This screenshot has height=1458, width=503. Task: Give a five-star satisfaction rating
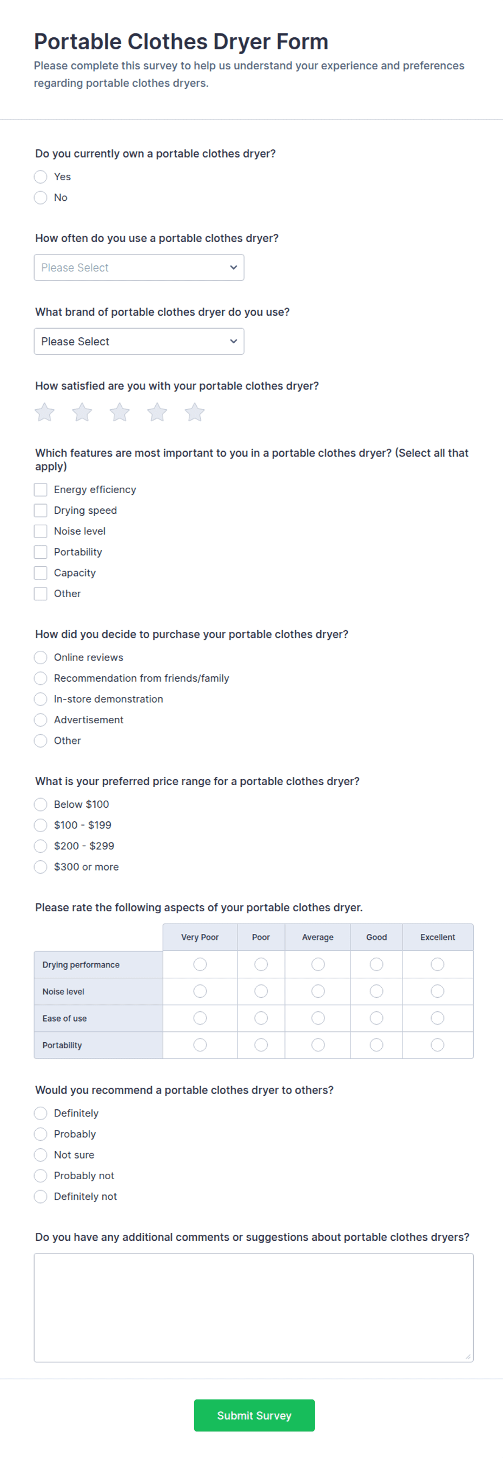point(194,412)
